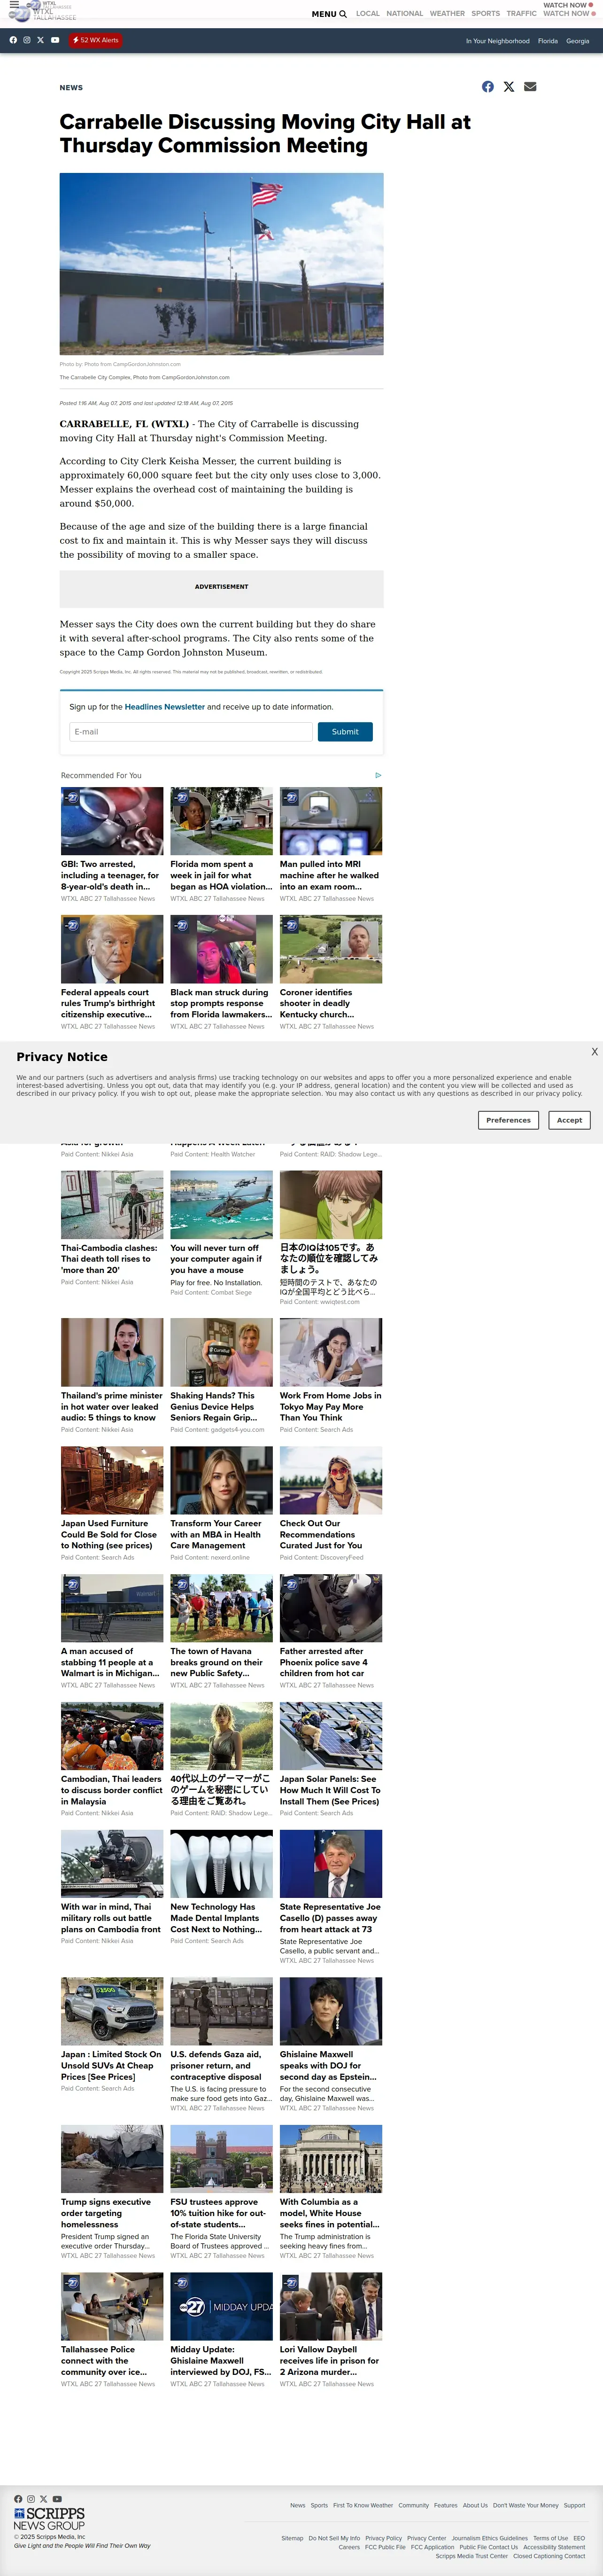Open the Florida link
Image resolution: width=603 pixels, height=2576 pixels.
[x=548, y=41]
